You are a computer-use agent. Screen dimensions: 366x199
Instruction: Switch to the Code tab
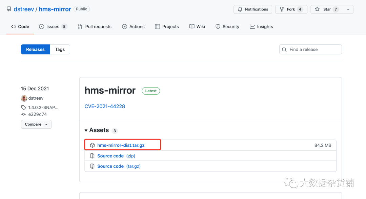pyautogui.click(x=20, y=27)
